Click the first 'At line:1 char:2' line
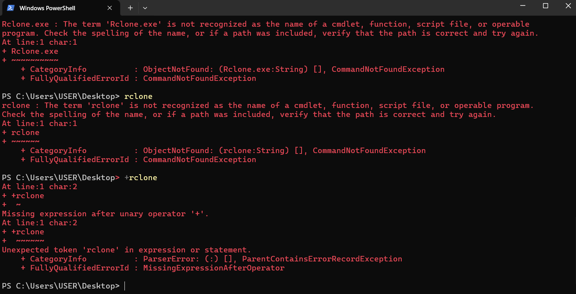576x294 pixels. 39,187
